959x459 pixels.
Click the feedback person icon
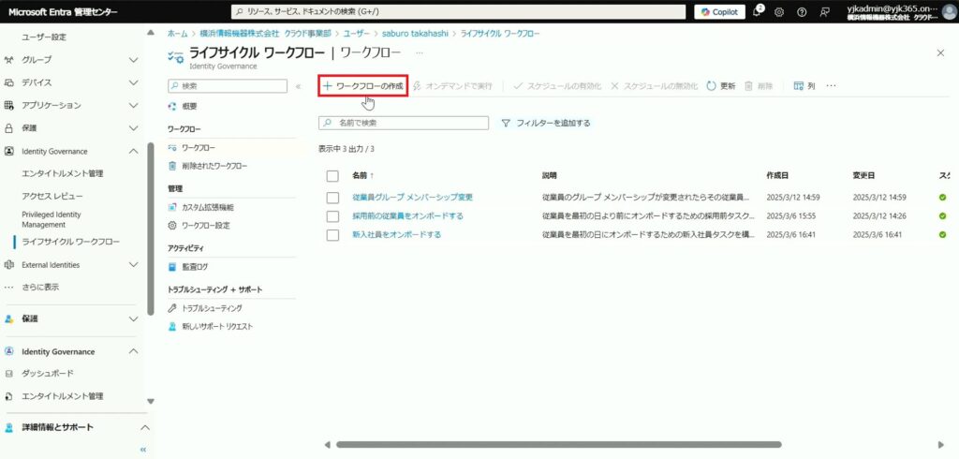[825, 12]
